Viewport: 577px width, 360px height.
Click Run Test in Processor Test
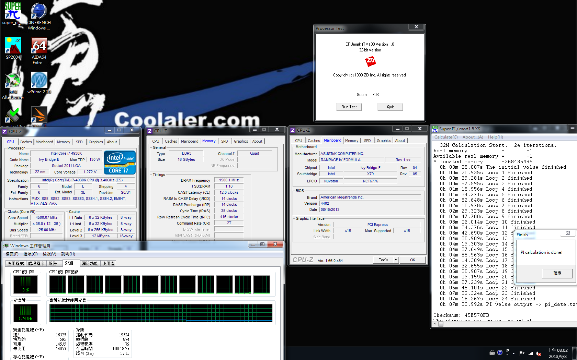click(349, 107)
